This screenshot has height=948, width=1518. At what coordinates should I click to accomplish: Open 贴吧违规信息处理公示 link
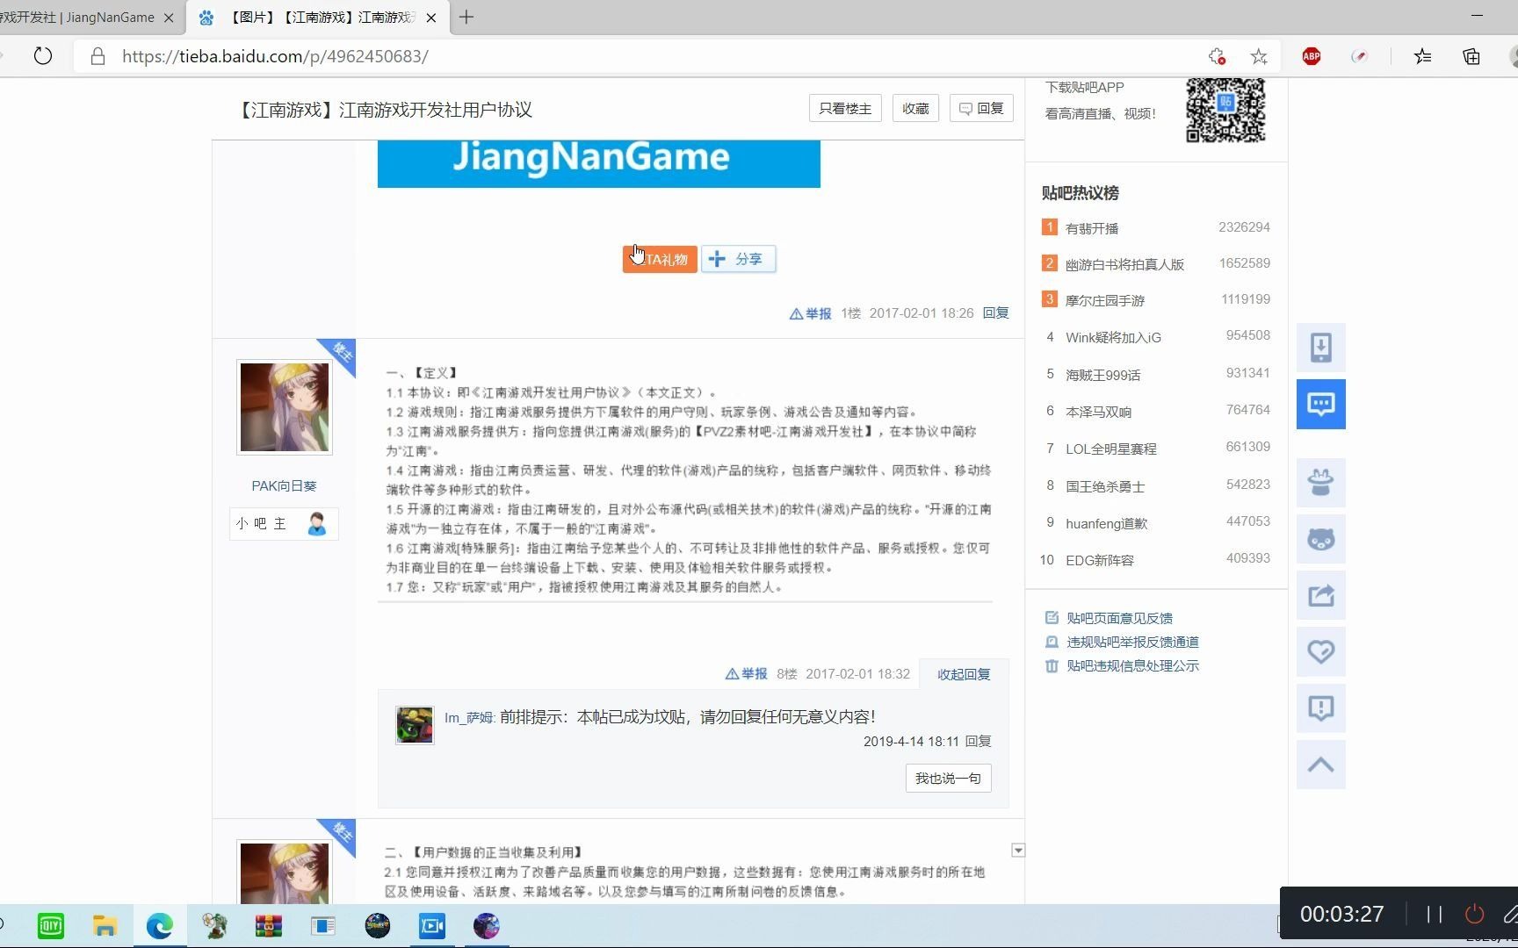pos(1132,665)
